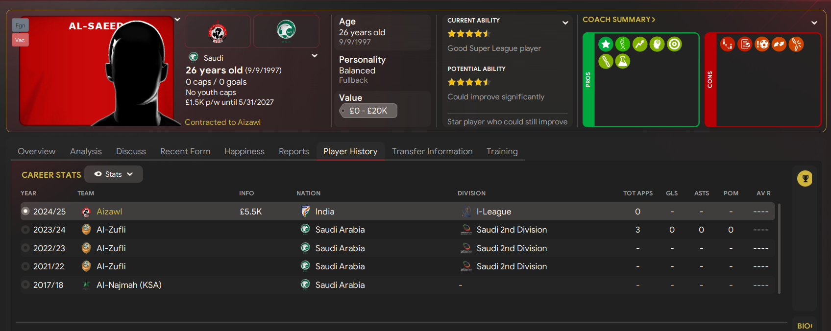Click Saudi 2nd Division in 2021/22 row
Image resolution: width=831 pixels, height=331 pixels.
coord(512,266)
